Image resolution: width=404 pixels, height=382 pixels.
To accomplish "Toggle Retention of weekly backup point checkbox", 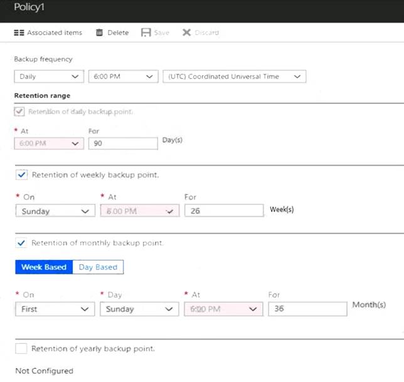I will 21,175.
